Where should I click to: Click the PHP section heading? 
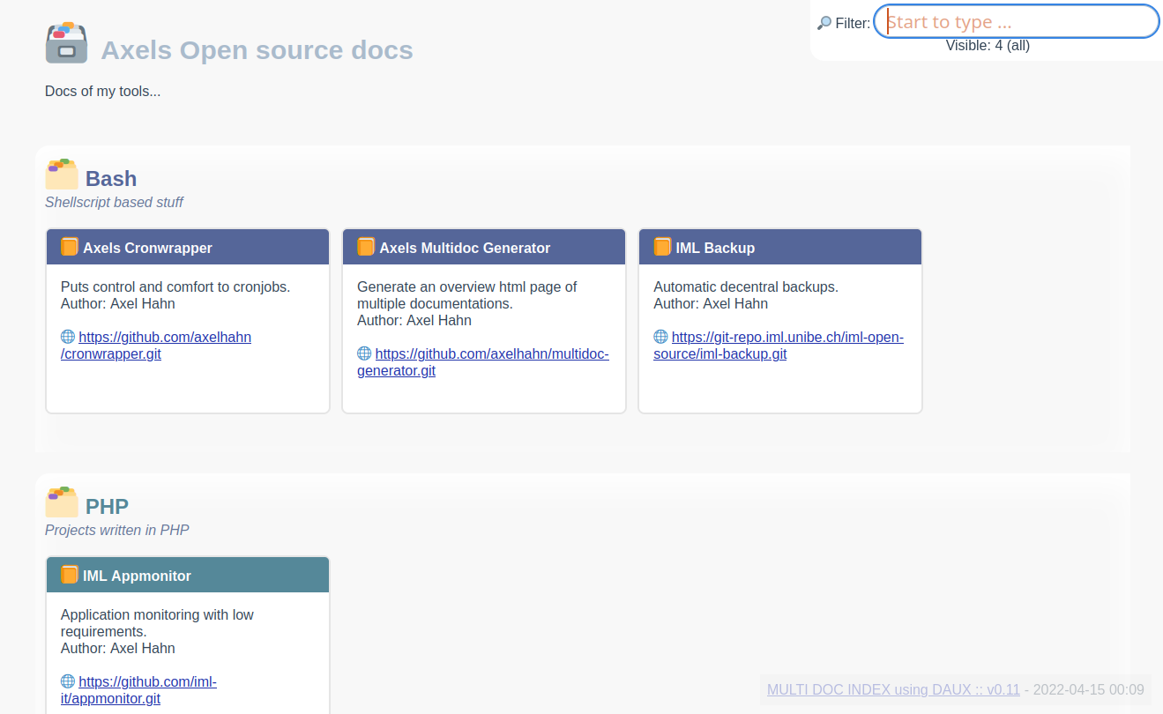[107, 507]
